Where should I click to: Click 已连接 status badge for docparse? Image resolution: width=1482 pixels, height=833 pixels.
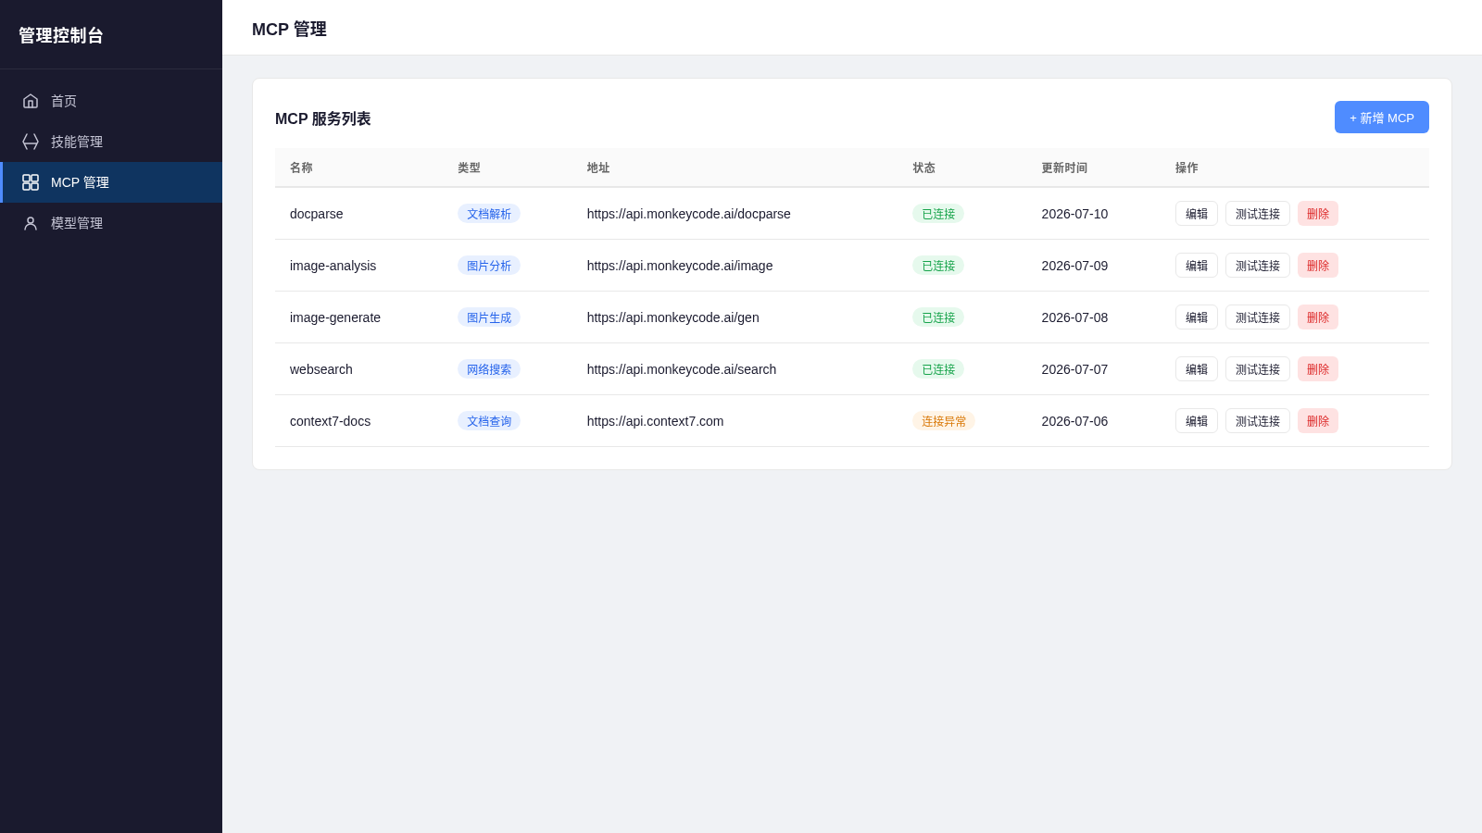(938, 214)
